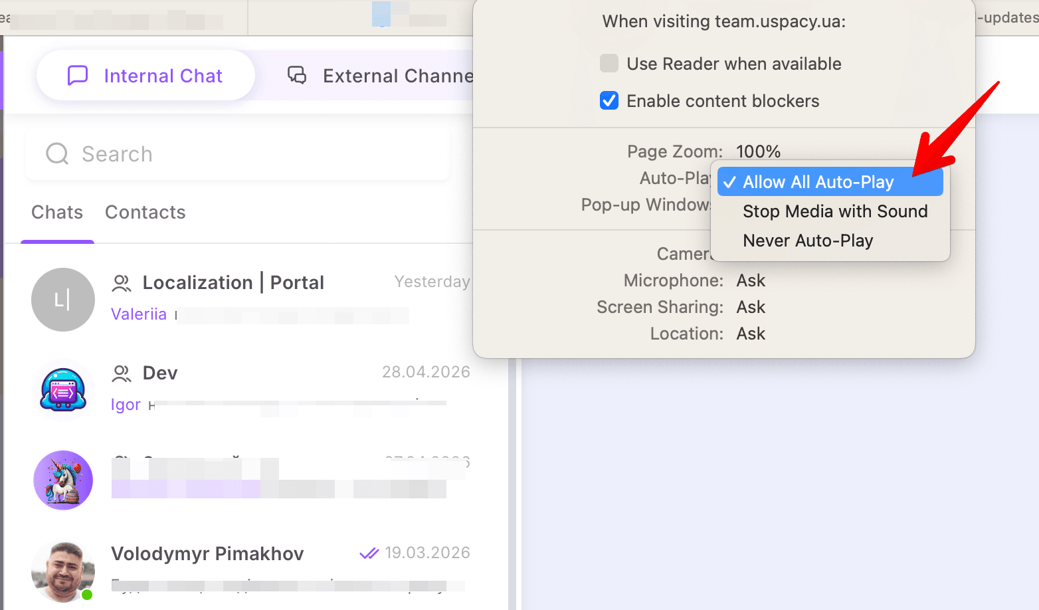Click the Dev chat robot avatar

[x=63, y=390]
